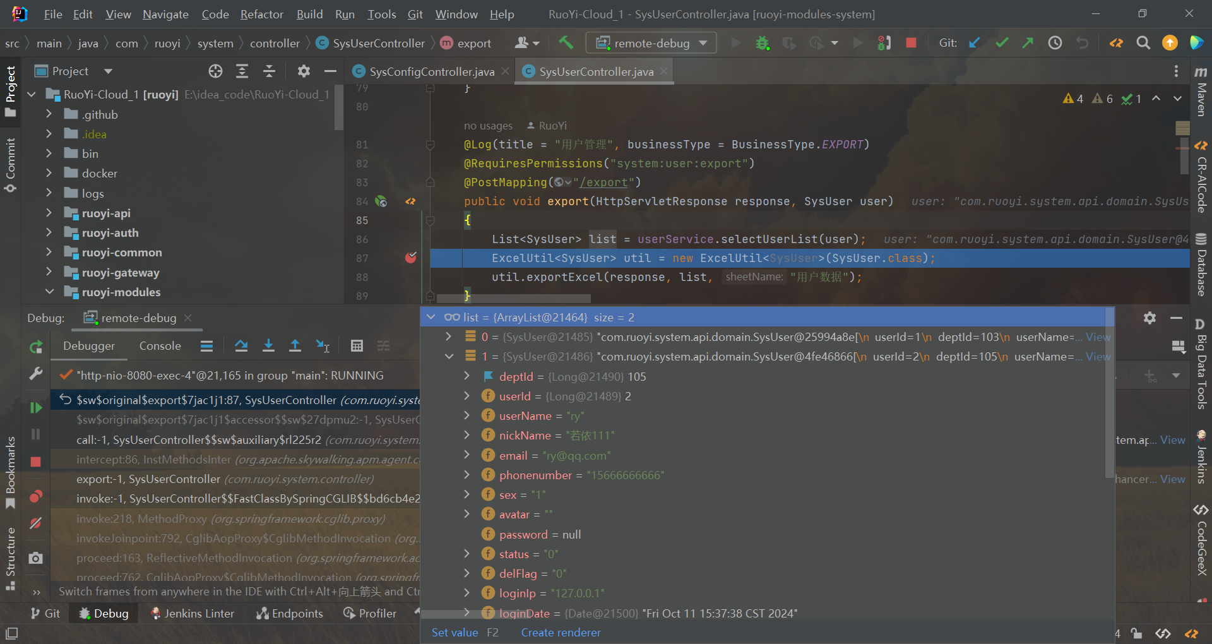1212x644 pixels.
Task: Click the wrench debugger settings icon
Action: point(36,374)
